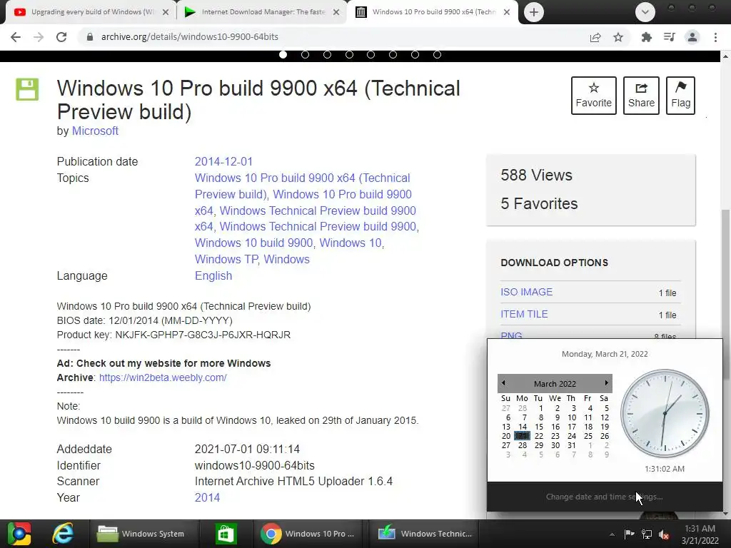Open the extensions puzzle icon
The image size is (731, 548).
click(x=647, y=37)
